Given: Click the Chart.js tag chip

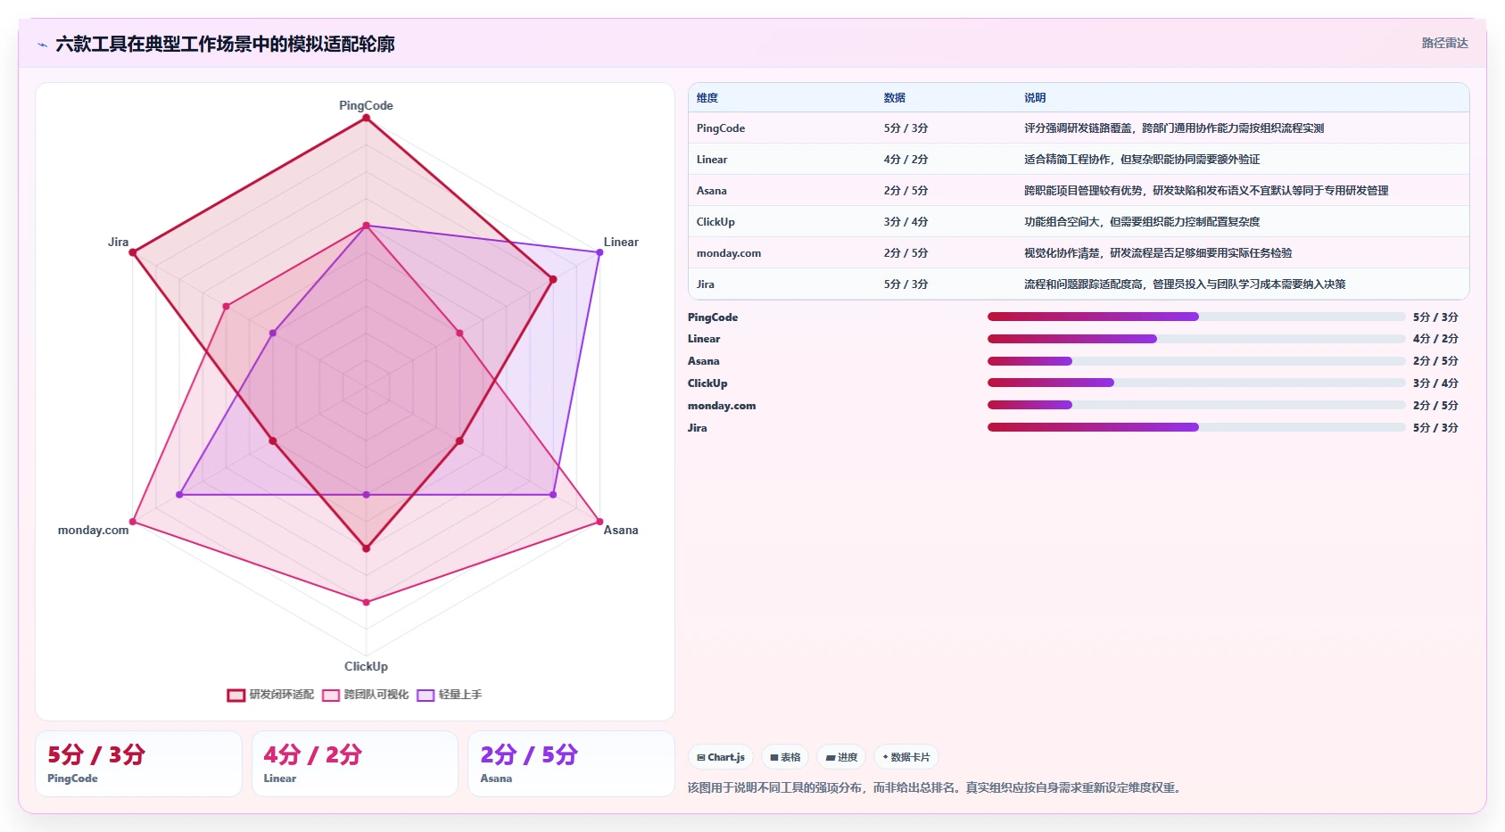Looking at the screenshot, I should coord(721,757).
